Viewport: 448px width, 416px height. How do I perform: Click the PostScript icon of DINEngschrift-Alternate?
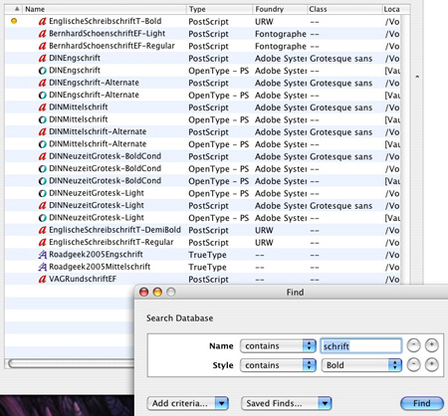(x=42, y=83)
